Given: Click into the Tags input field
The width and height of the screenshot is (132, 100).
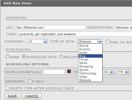Looking at the screenshot, I should 75,34.
